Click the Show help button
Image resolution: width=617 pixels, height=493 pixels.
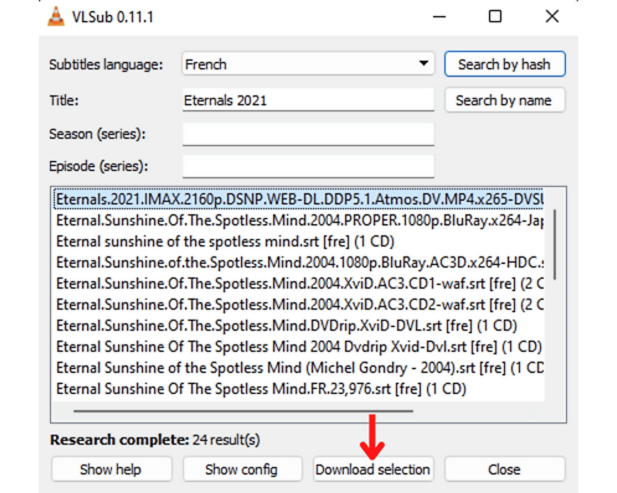click(111, 469)
